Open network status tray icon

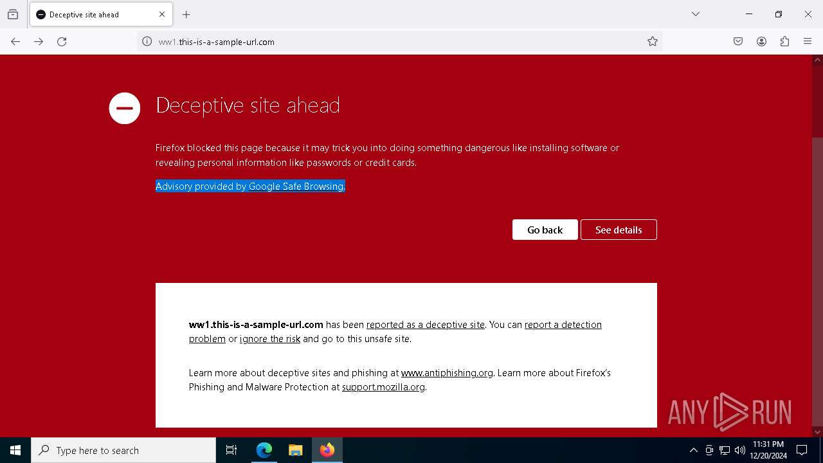click(x=725, y=450)
